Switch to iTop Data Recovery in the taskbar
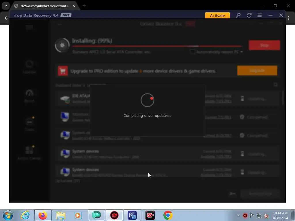 click(x=132, y=215)
